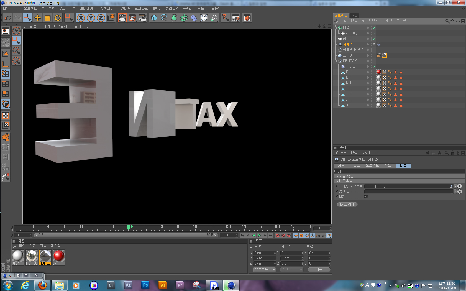This screenshot has height=291, width=466.
Task: Toggle the green check of 라이트.1
Action: coord(374,33)
